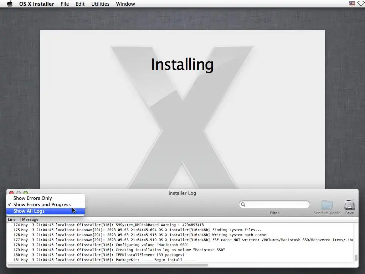Click the Line column header
The width and height of the screenshot is (365, 274).
point(12,219)
